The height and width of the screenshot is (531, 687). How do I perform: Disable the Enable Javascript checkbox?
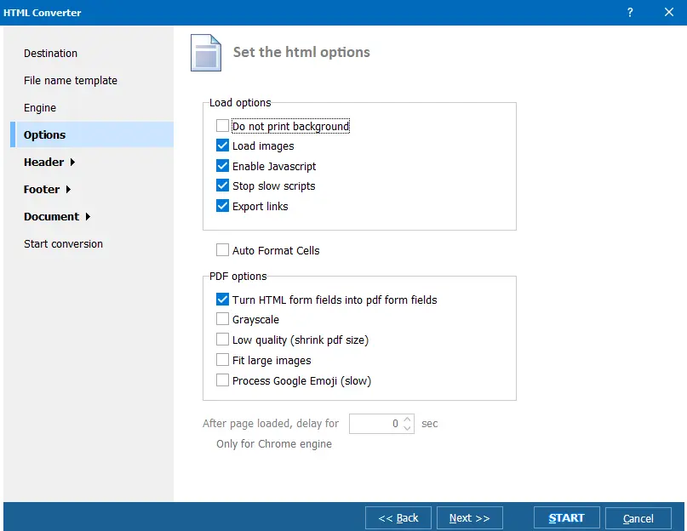tap(222, 166)
